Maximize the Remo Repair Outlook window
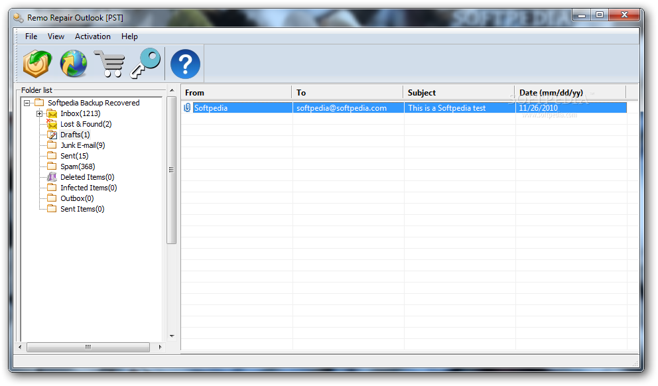The height and width of the screenshot is (386, 658). (x=600, y=15)
